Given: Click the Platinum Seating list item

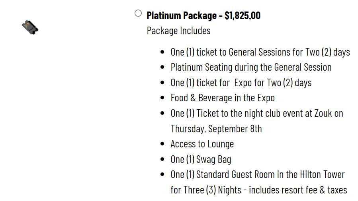Looking at the screenshot, I should pos(251,68).
